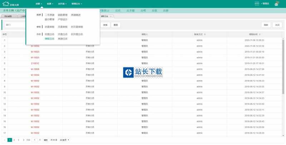This screenshot has height=145, width=286.
Task: Expand the 房源 top menu dropdown
Action: [39, 4]
